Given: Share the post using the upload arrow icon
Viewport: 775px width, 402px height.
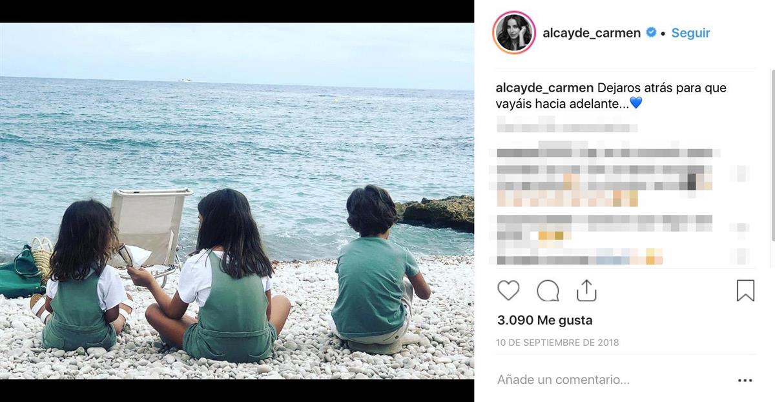Looking at the screenshot, I should click(586, 290).
